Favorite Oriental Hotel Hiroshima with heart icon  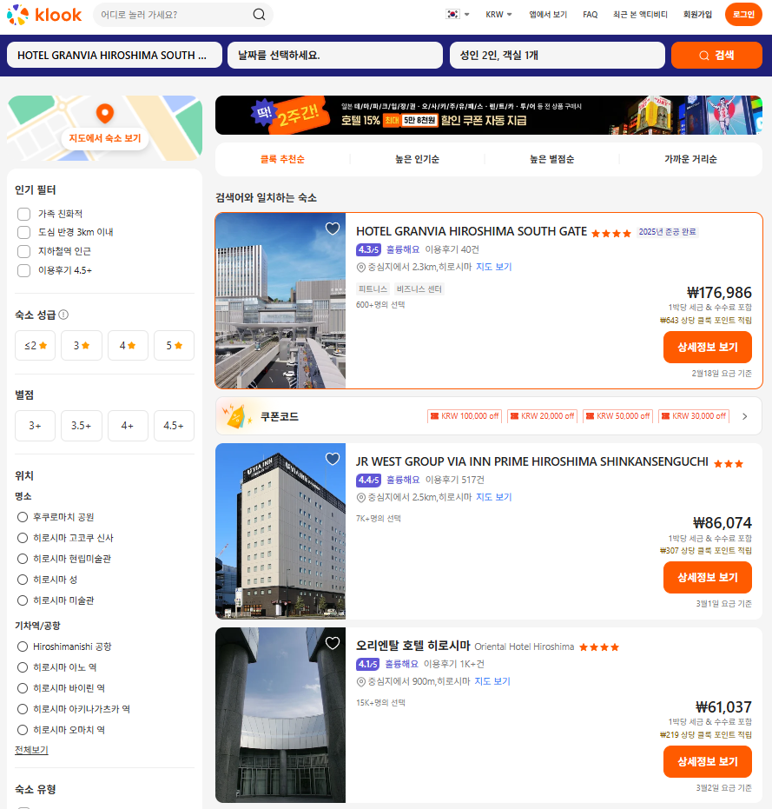333,643
